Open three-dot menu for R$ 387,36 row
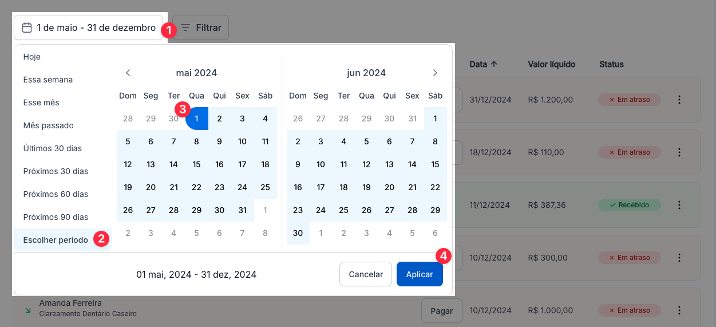 679,205
